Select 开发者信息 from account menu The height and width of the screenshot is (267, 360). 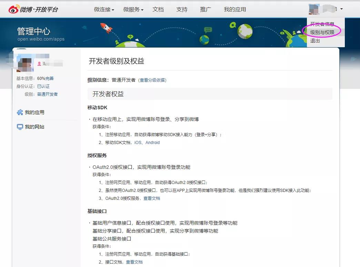(322, 24)
